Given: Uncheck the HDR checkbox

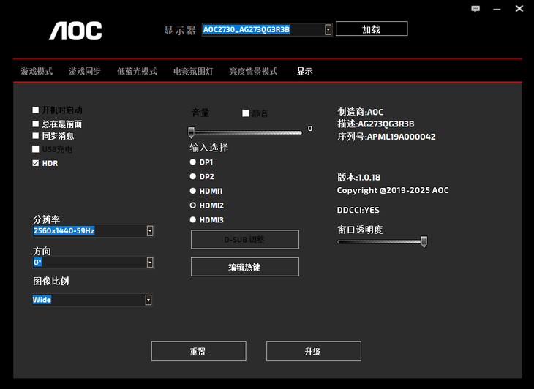Looking at the screenshot, I should click(x=35, y=163).
